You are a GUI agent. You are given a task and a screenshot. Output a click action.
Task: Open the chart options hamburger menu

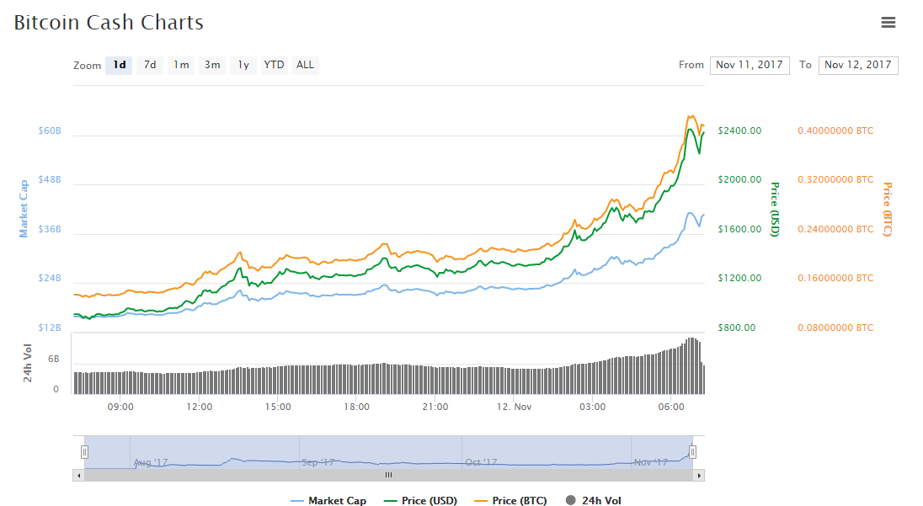[888, 22]
